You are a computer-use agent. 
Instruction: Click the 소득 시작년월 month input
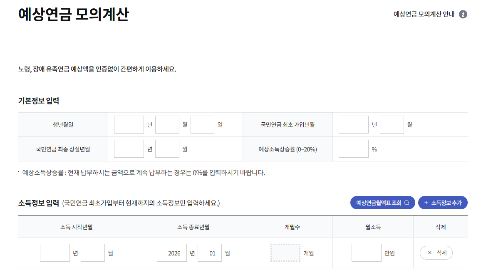[x=93, y=253]
